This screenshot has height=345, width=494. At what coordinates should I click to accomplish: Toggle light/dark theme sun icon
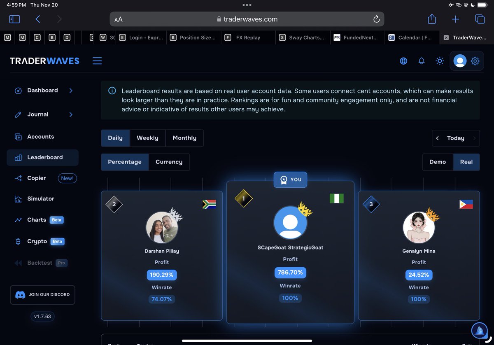coord(440,61)
